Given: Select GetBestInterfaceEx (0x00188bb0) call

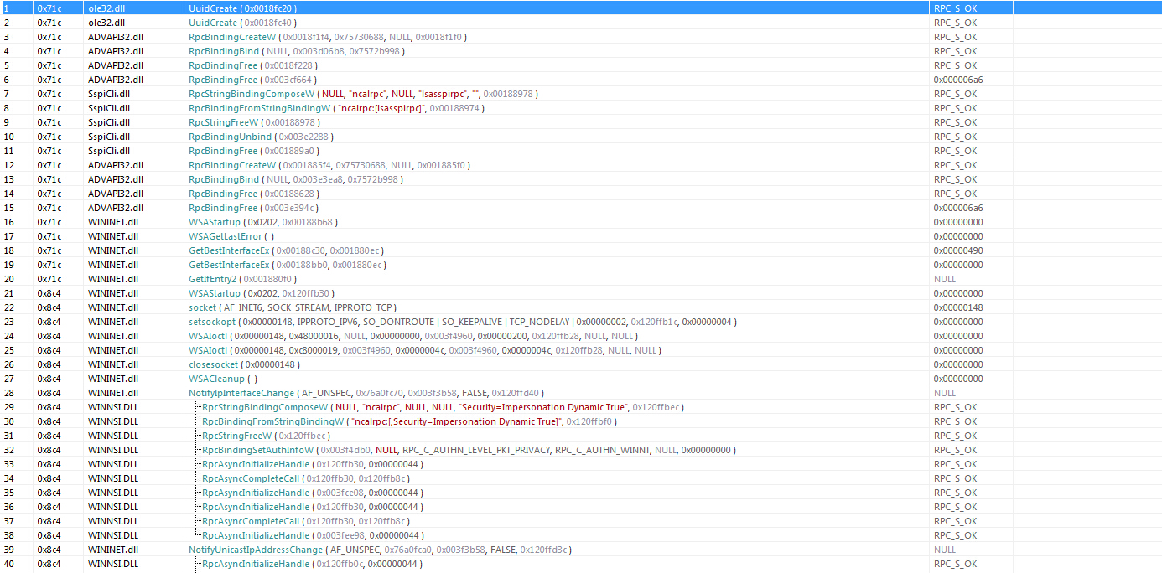Looking at the screenshot, I should 288,265.
